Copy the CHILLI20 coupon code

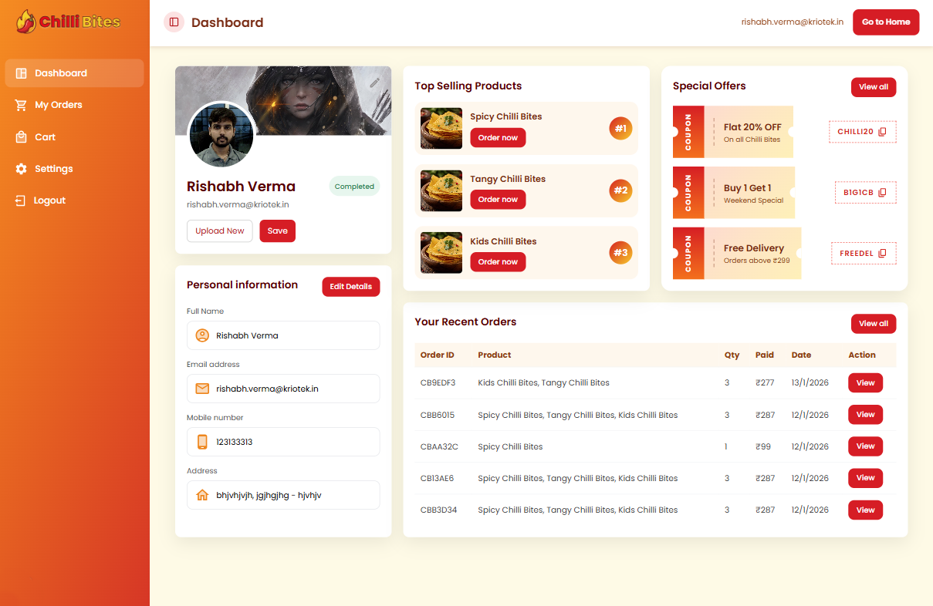[882, 132]
